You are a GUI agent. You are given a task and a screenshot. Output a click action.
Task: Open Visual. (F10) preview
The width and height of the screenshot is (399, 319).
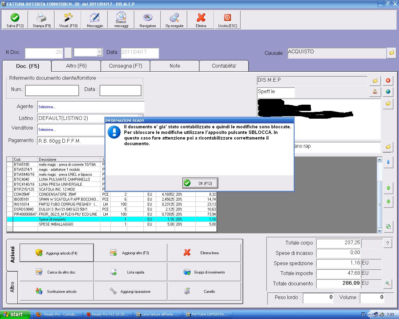tap(68, 20)
